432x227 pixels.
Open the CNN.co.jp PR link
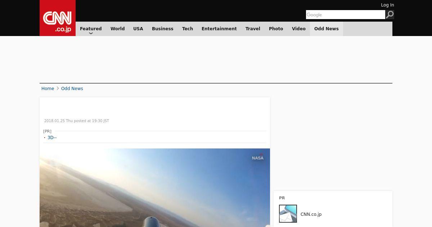pyautogui.click(x=311, y=214)
